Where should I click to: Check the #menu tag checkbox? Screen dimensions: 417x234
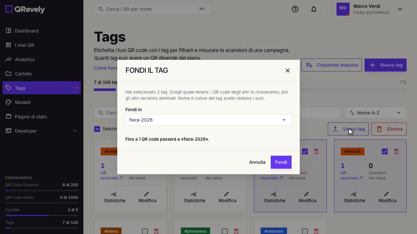(145, 231)
